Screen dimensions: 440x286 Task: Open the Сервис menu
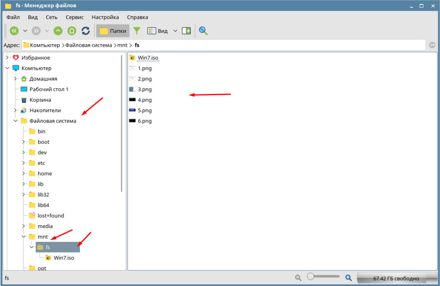pyautogui.click(x=75, y=17)
